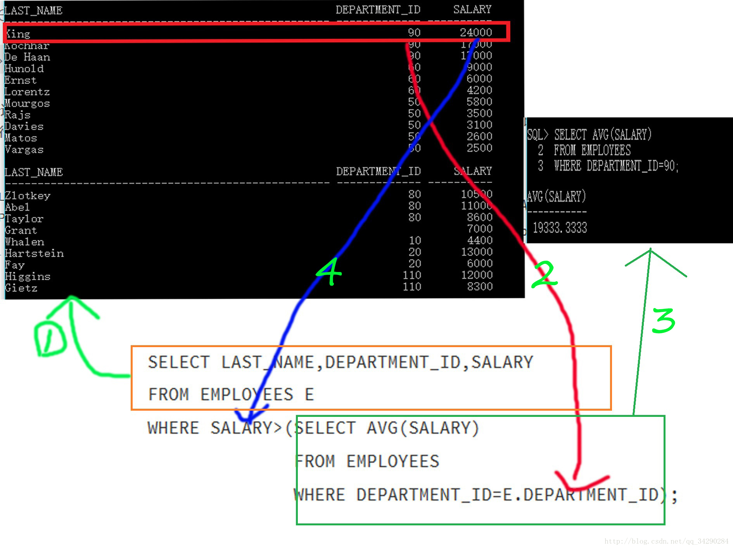The image size is (733, 549).
Task: Select the Hartstein last name
Action: [34, 254]
